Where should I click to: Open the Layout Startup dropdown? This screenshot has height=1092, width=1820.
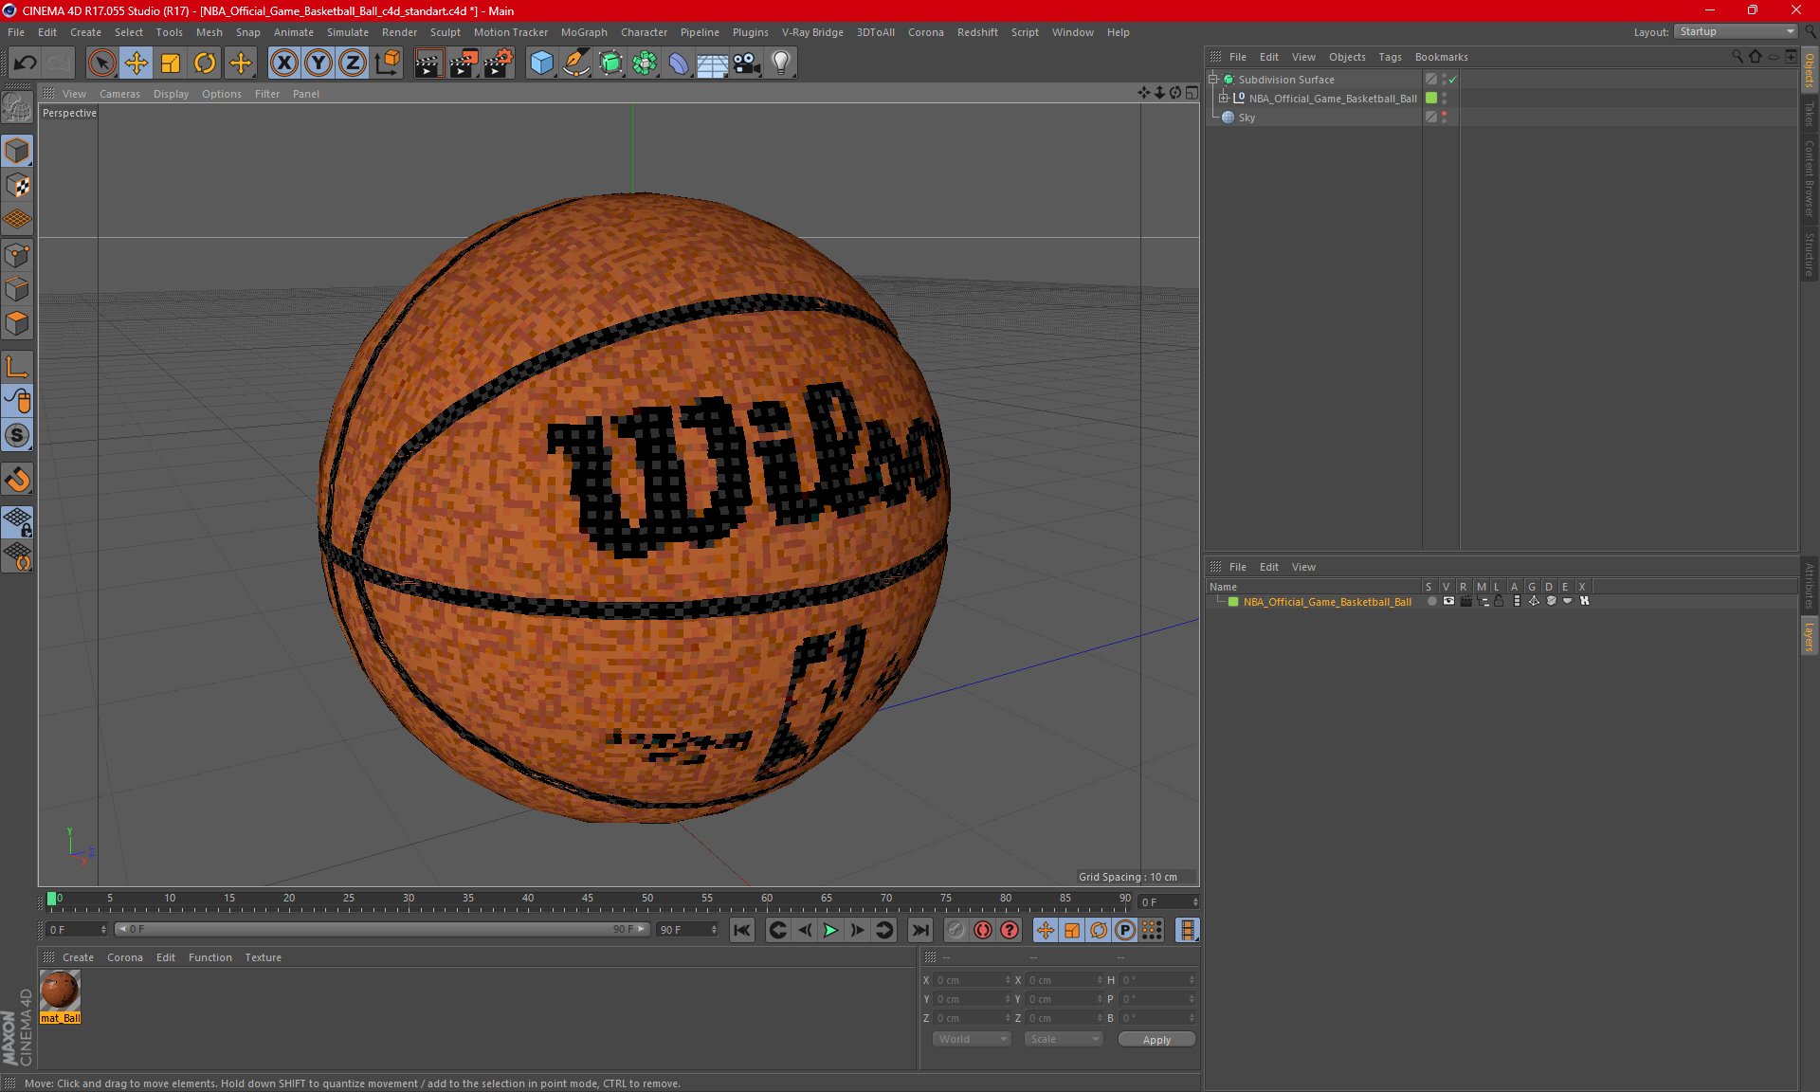(x=1736, y=31)
